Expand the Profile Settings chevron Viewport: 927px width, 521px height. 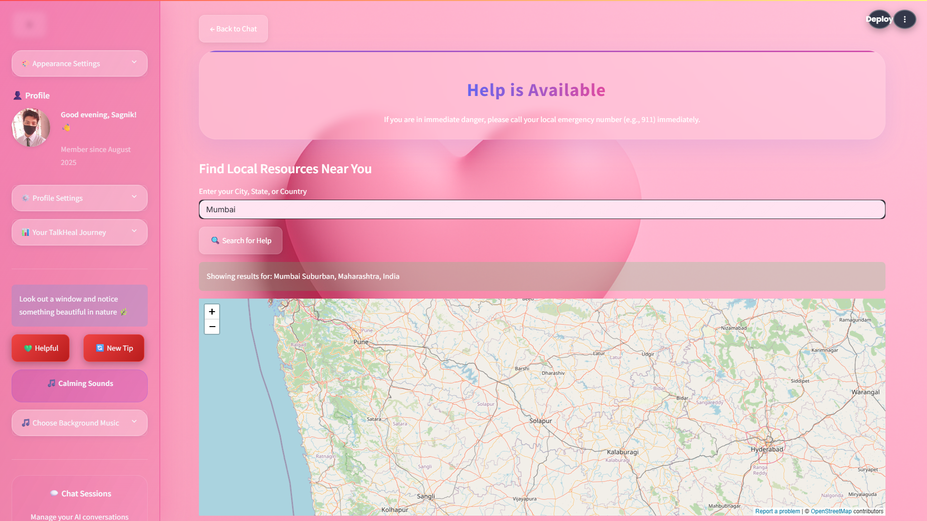[x=134, y=197]
